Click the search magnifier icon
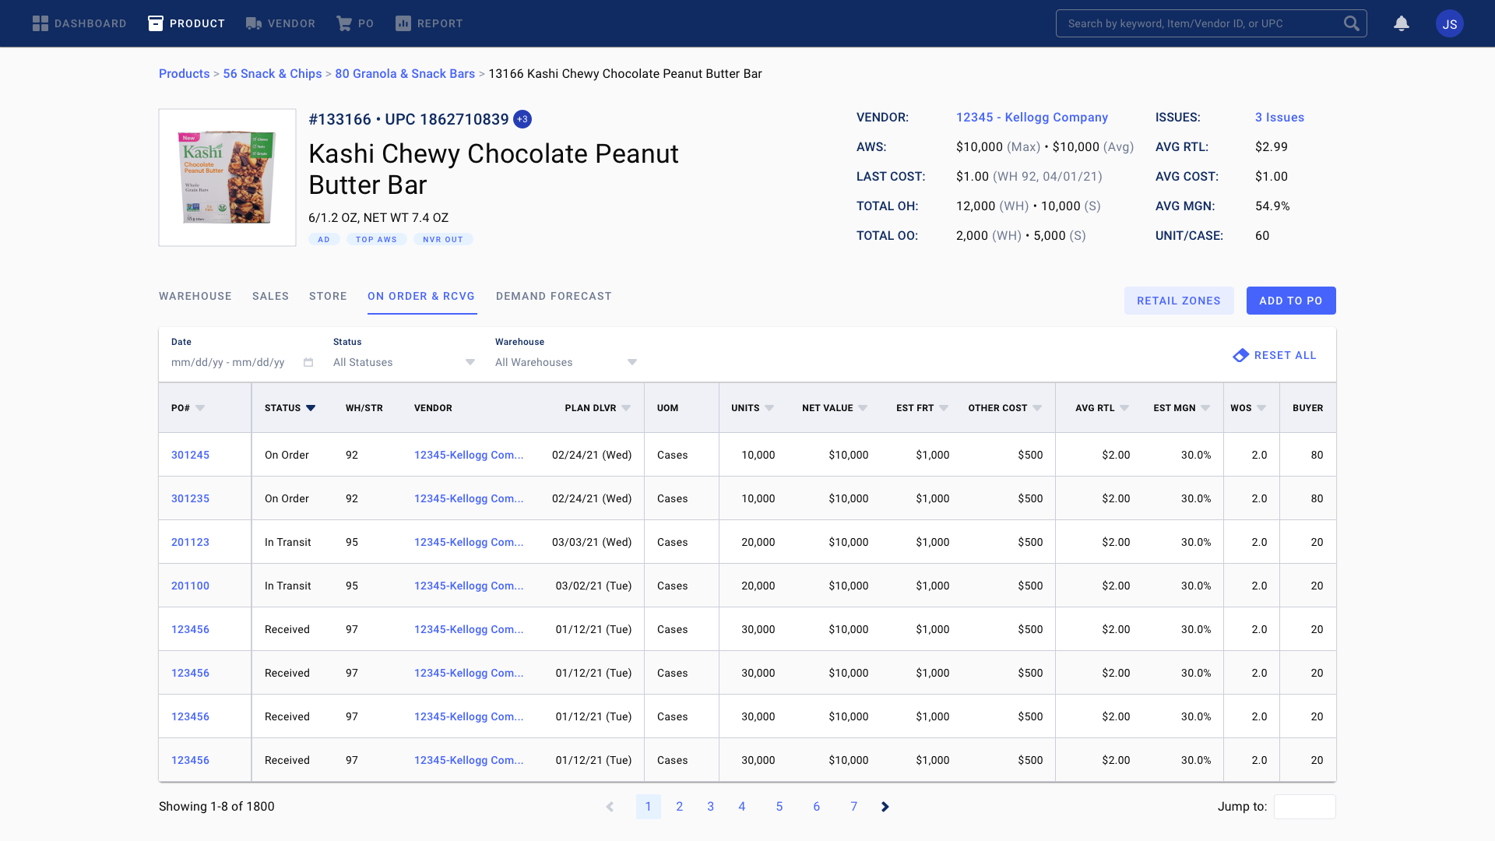Viewport: 1495px width, 841px height. (1352, 23)
